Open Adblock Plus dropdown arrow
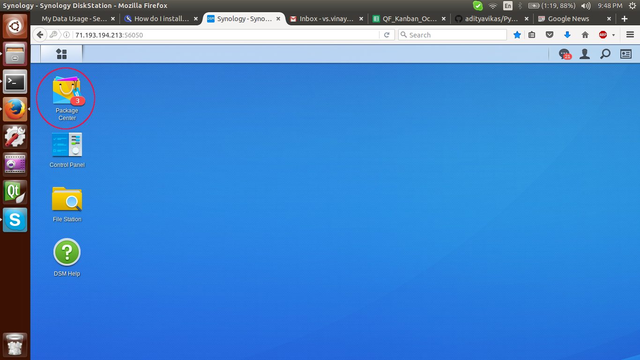640x360 pixels. 613,35
